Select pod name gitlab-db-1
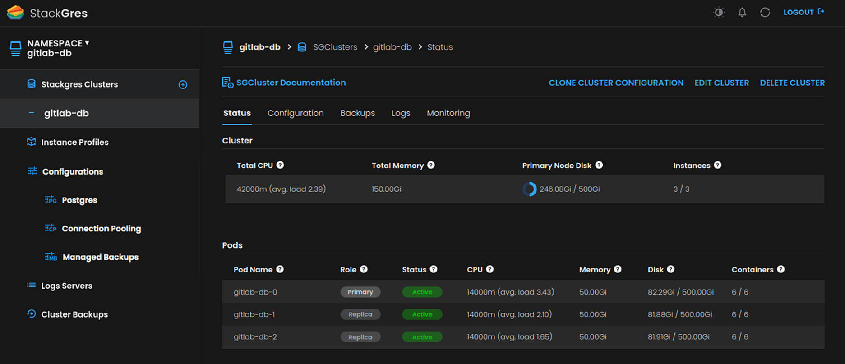 [254, 314]
